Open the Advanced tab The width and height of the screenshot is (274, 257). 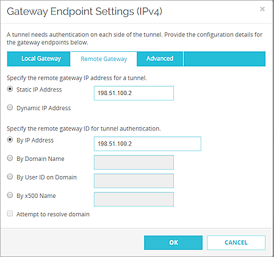pos(160,58)
